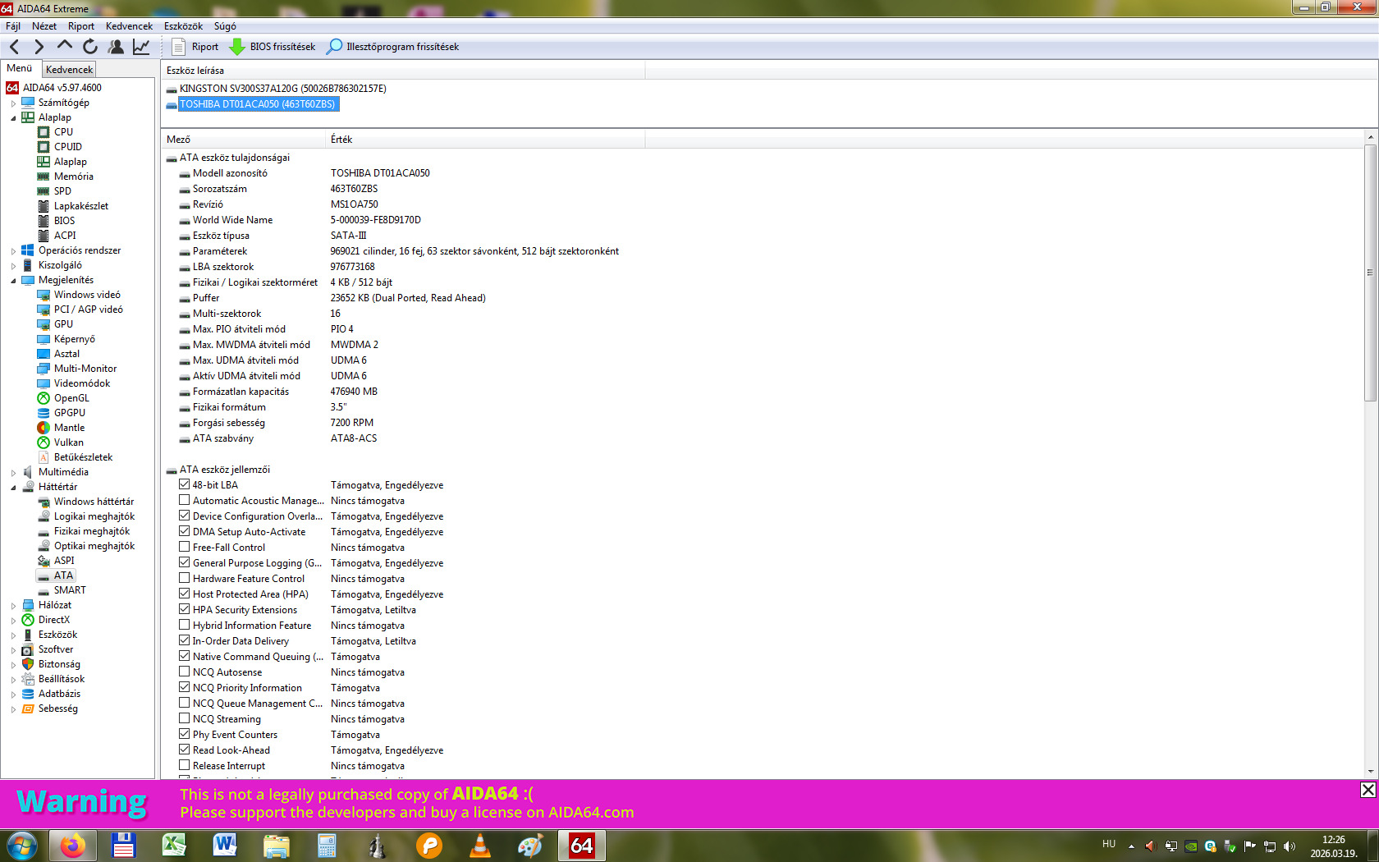Open the Fájl menu
This screenshot has height=862, width=1379.
coord(13,26)
